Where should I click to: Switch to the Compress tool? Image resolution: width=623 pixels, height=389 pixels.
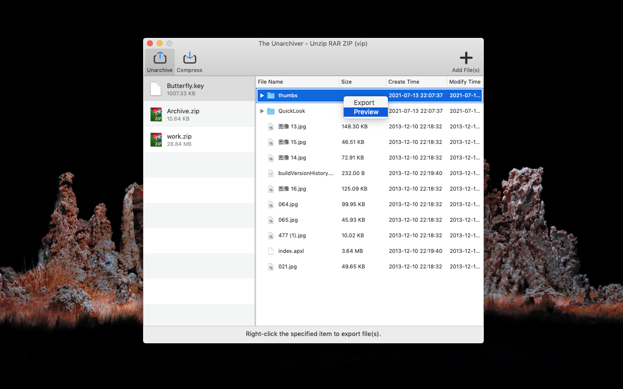coord(189,59)
